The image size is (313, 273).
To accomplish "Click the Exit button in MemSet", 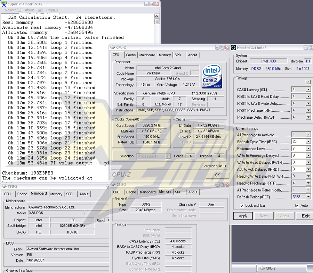I will [305, 216].
